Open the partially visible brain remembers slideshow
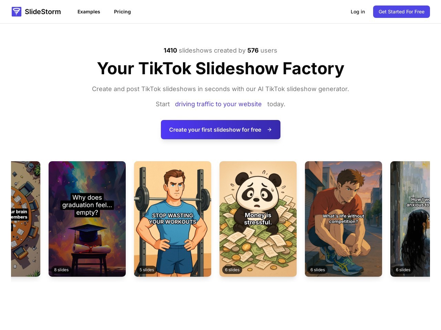The width and height of the screenshot is (441, 330). click(x=25, y=219)
